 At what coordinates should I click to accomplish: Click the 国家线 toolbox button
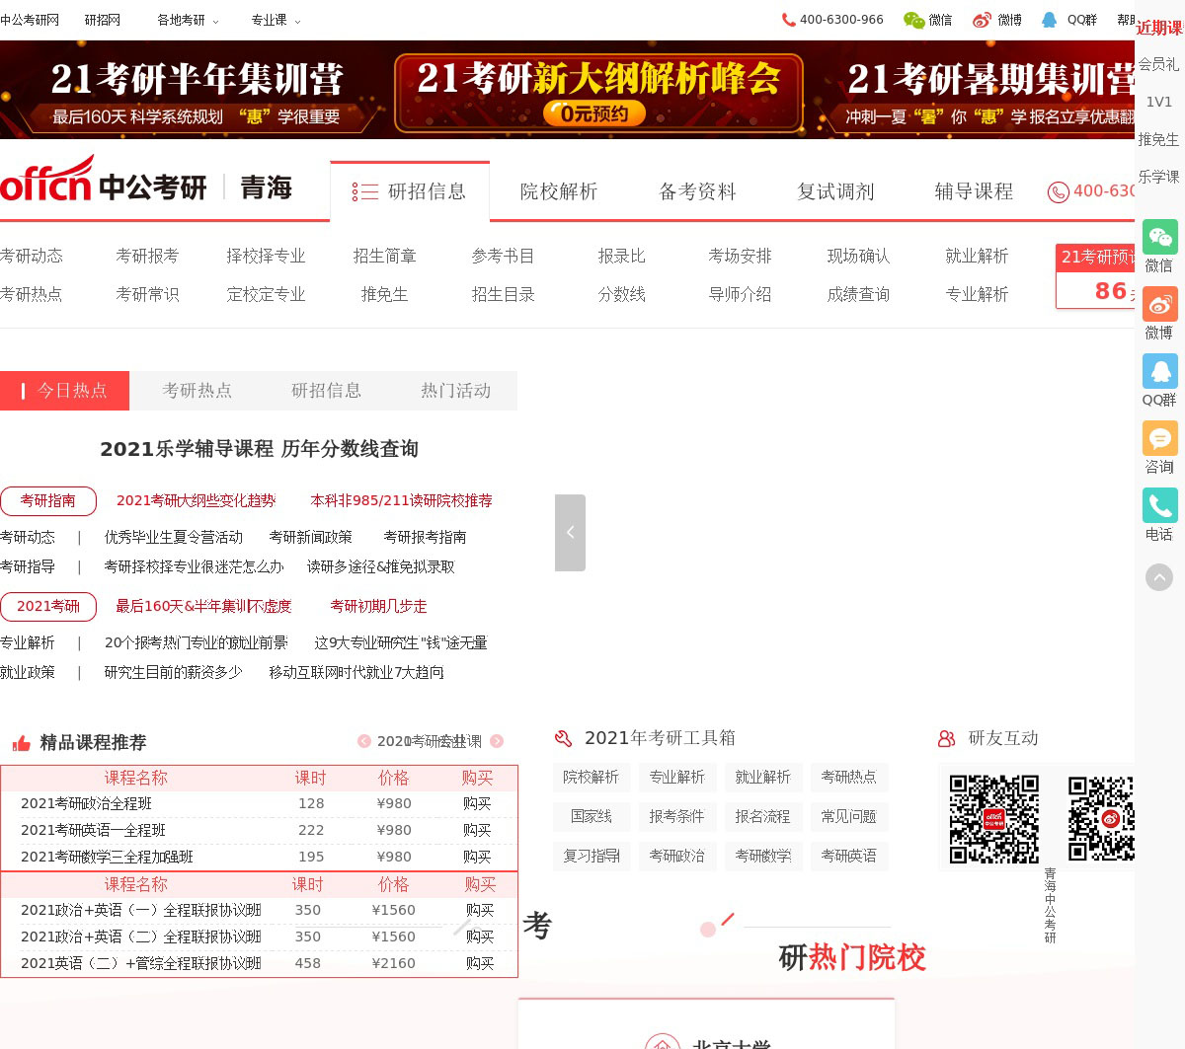591,816
